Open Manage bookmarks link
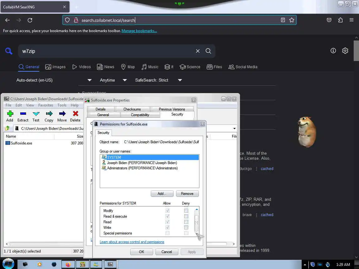 click(139, 31)
